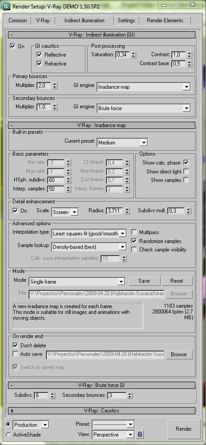206x445 pixels.
Task: Uncheck Refractive GI caustics
Action: tap(40, 63)
